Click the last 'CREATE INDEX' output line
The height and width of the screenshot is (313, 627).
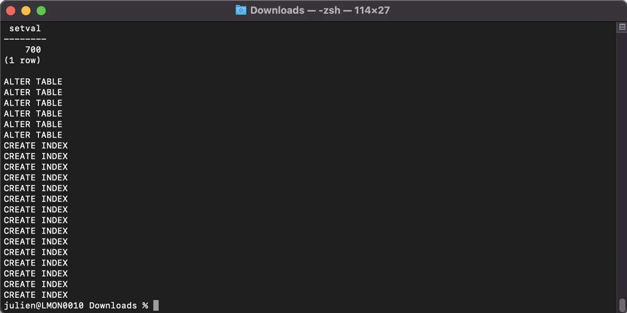click(x=36, y=295)
